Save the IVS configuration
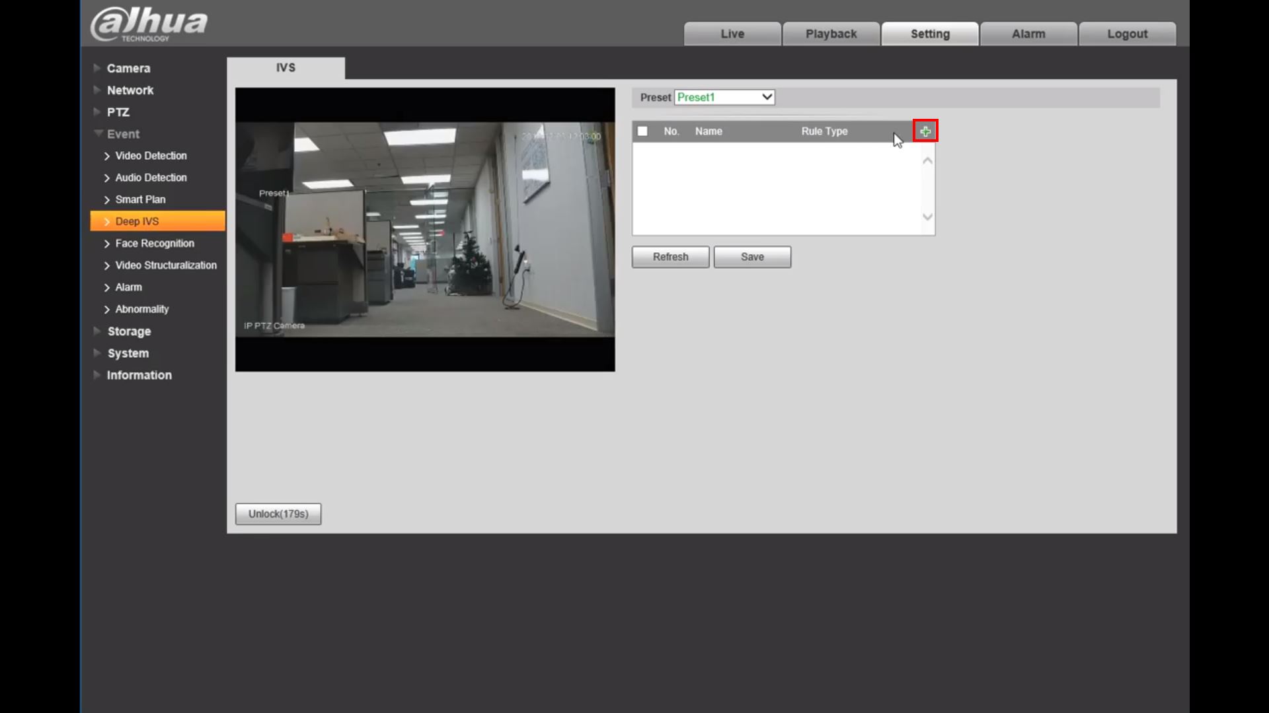This screenshot has width=1269, height=713. coord(752,257)
